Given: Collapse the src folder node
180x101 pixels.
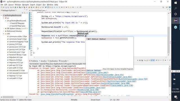Looking at the screenshot, I should pyautogui.click(x=4, y=18).
